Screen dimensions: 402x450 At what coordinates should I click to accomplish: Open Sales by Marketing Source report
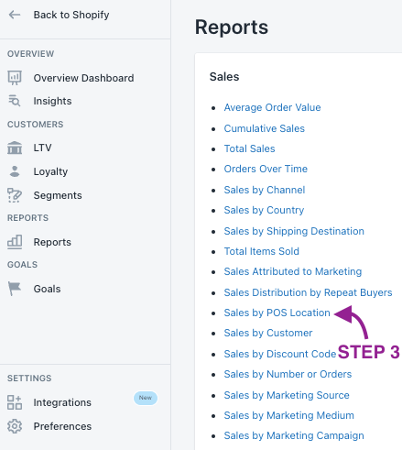tap(287, 395)
